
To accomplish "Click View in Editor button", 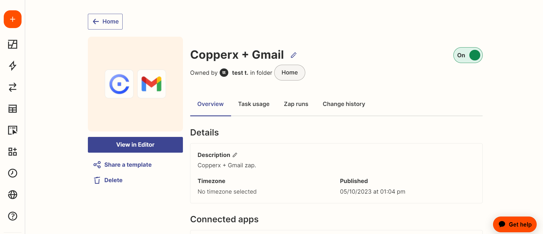I will (135, 145).
